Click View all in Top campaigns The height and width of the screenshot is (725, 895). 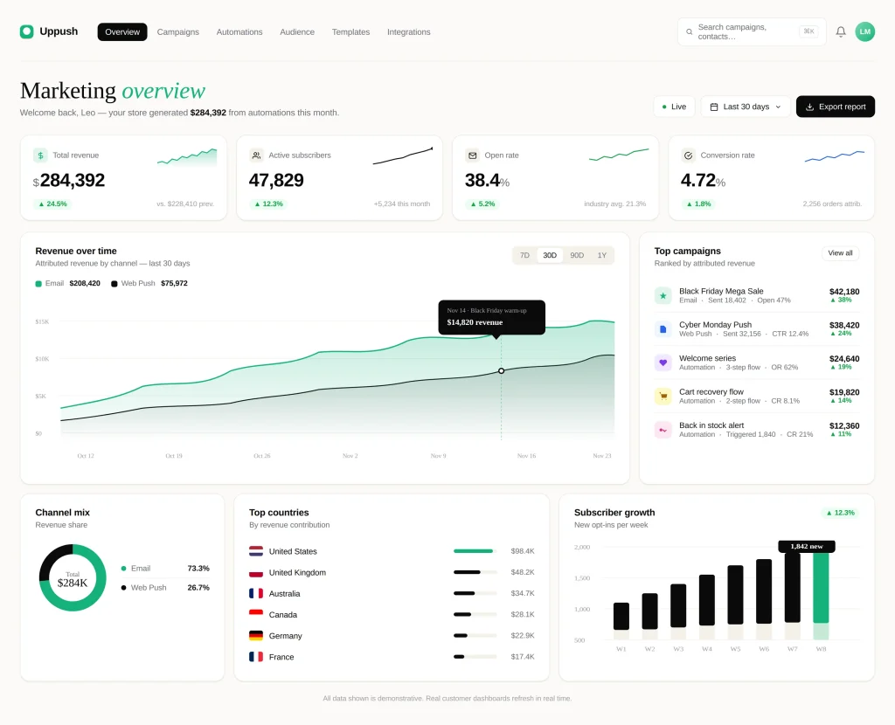840,253
